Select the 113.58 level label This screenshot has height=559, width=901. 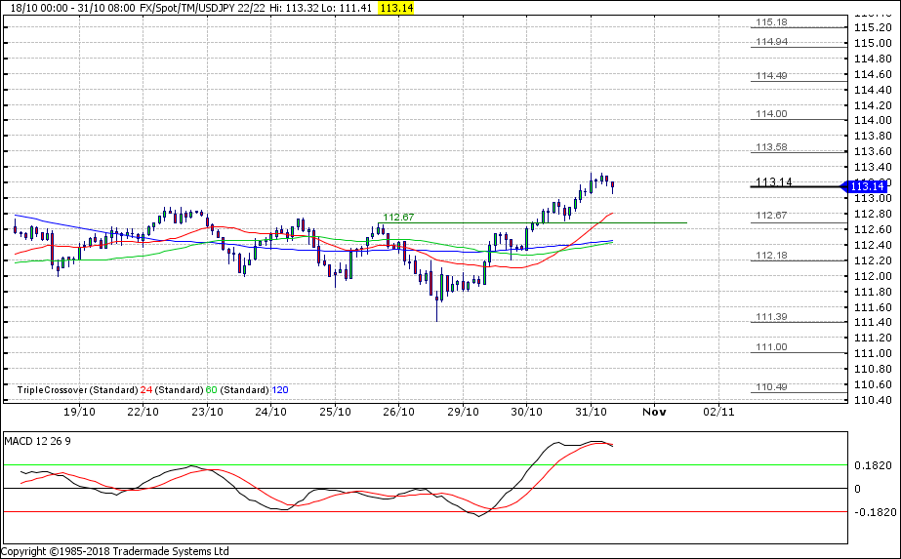point(771,147)
